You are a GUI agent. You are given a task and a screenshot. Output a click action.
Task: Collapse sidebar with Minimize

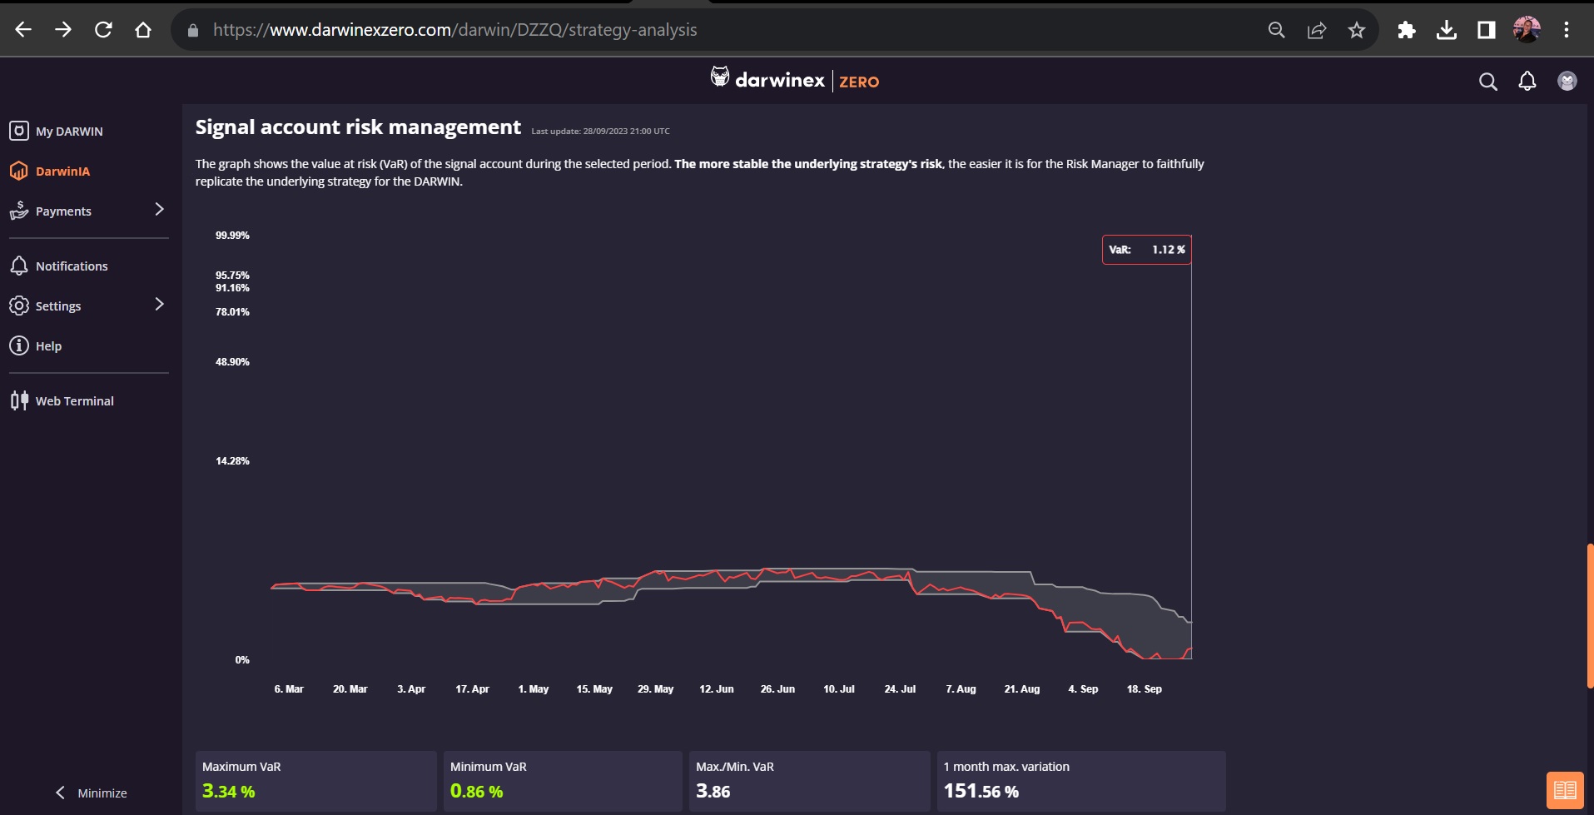[x=92, y=793]
